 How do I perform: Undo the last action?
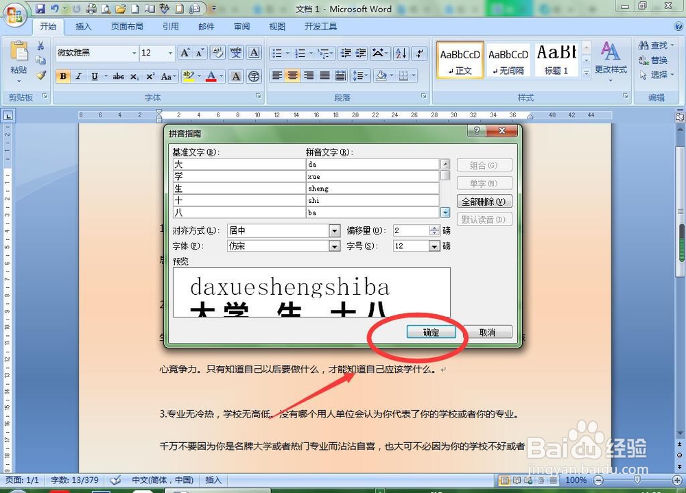pos(55,8)
